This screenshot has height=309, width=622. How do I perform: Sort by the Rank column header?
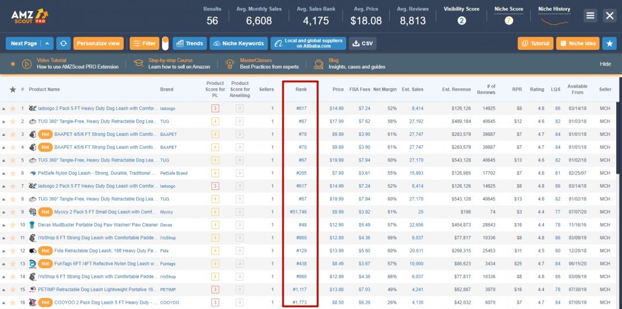301,89
